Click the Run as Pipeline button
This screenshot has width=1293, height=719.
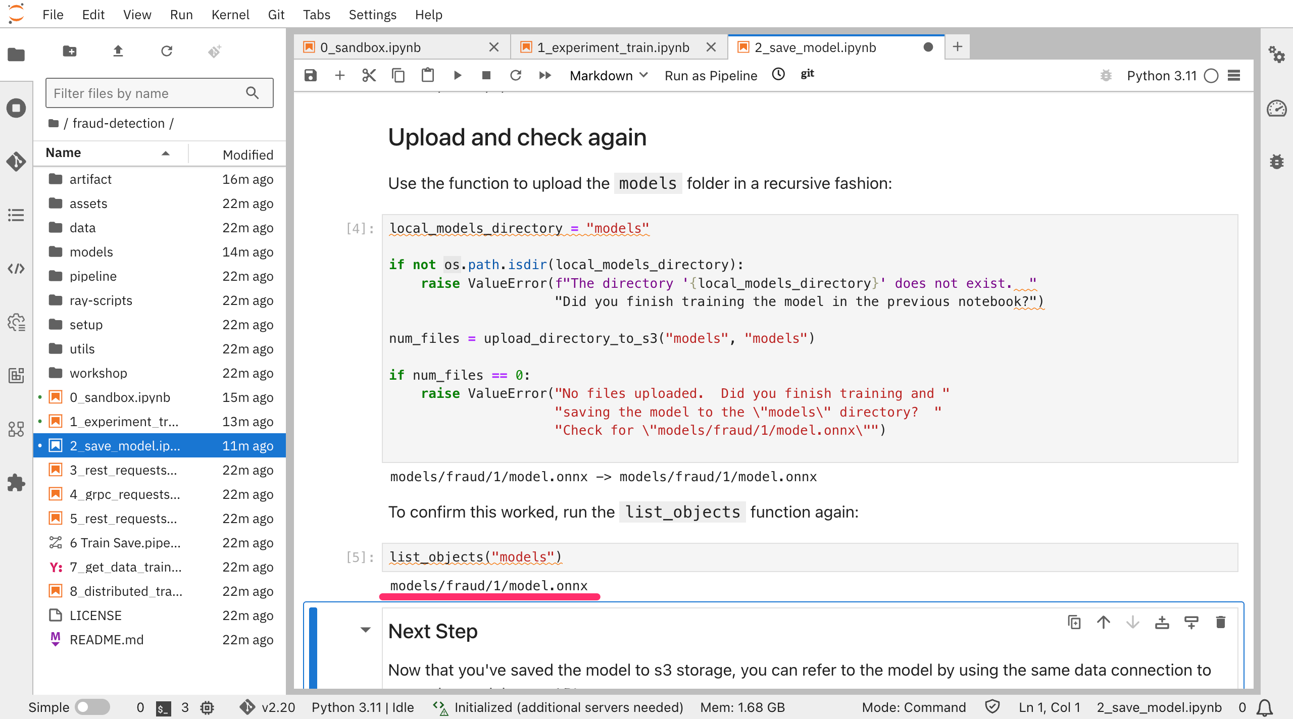[x=711, y=75]
